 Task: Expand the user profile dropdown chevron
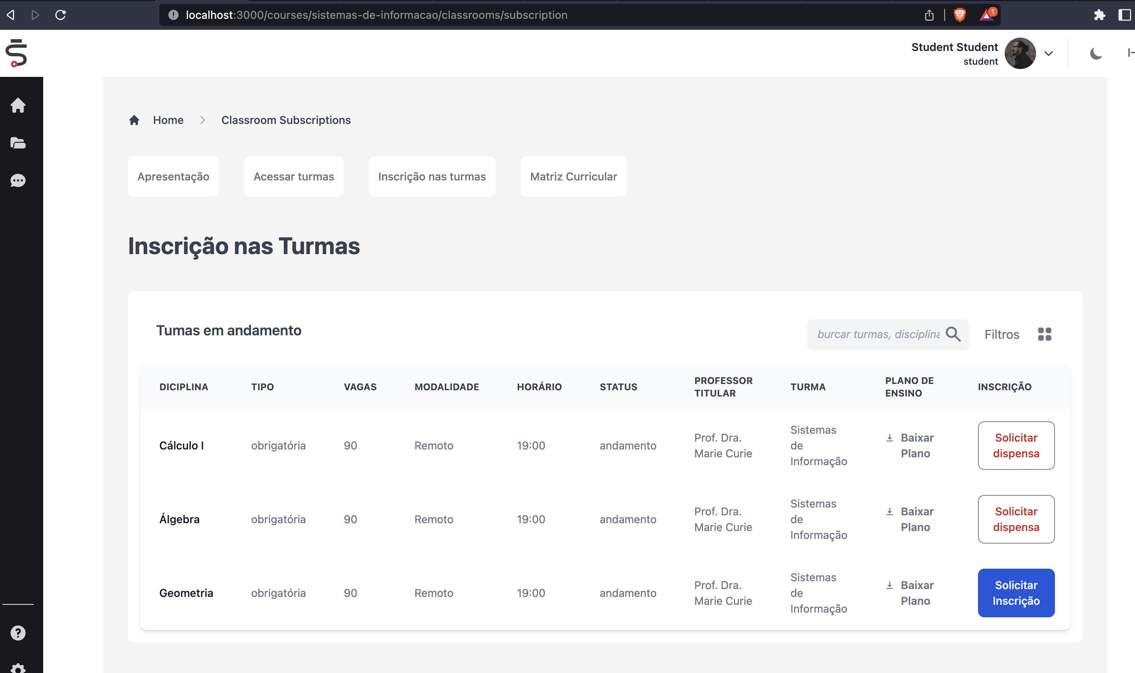(1048, 53)
